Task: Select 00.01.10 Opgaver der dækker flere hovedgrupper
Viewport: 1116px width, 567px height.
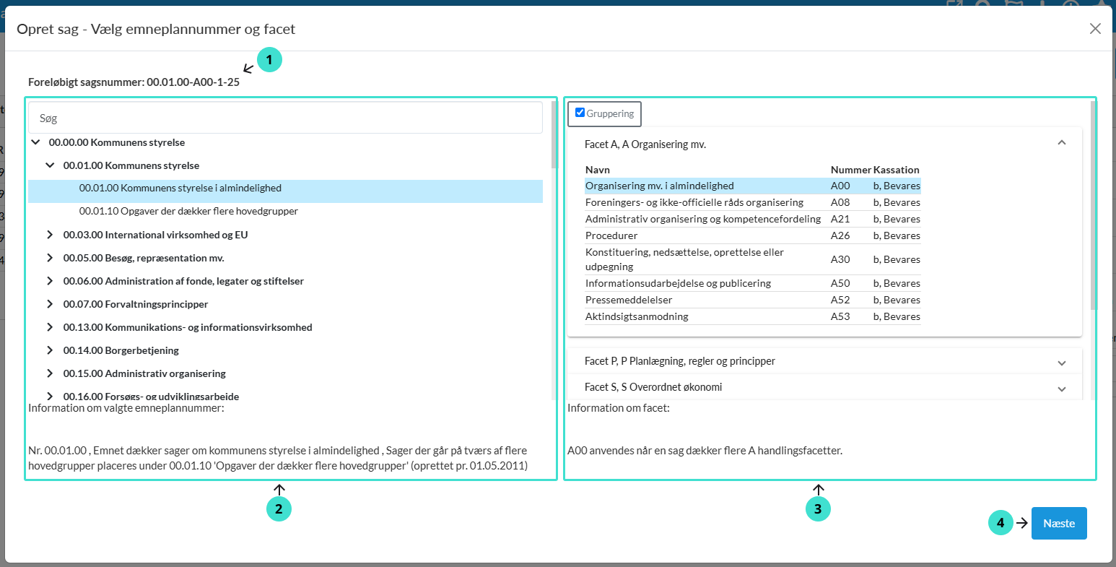Action: click(188, 212)
